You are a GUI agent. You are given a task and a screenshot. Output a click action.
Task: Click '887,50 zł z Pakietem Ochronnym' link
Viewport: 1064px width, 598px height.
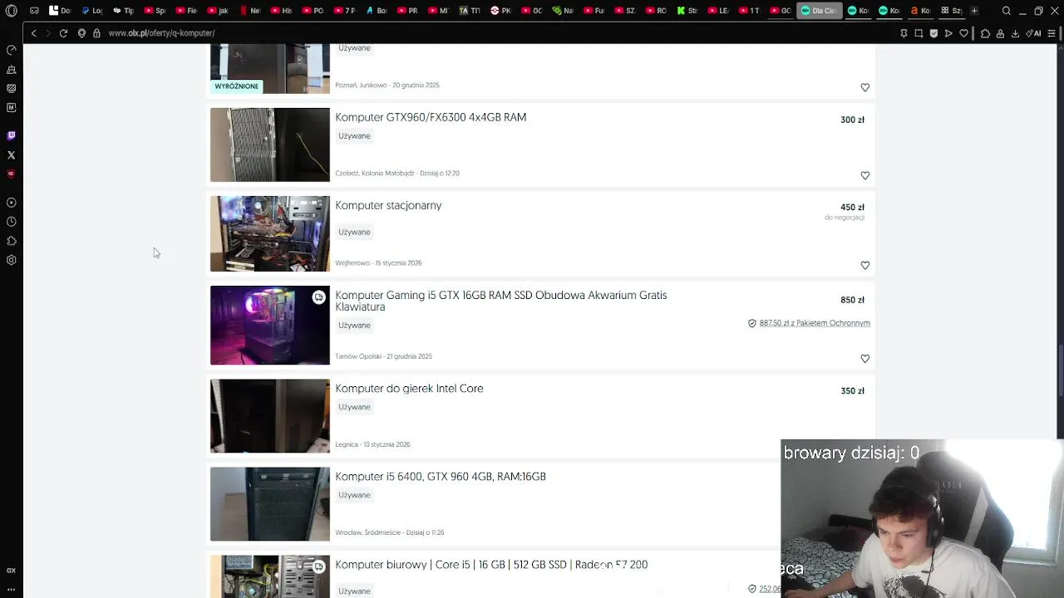click(815, 323)
